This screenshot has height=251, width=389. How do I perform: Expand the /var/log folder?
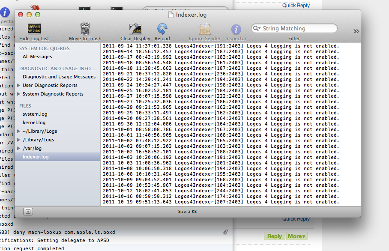click(18, 148)
